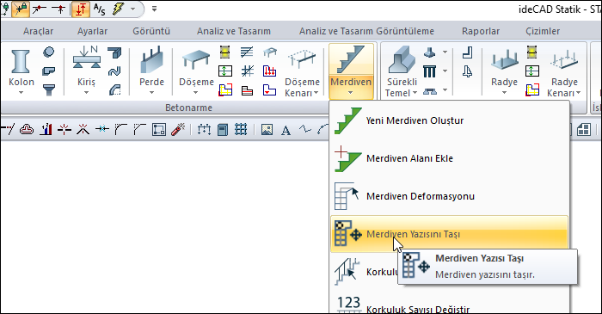Select the Sürekli Temel foundation icon
Screen dimensions: 602x314
[x=402, y=60]
